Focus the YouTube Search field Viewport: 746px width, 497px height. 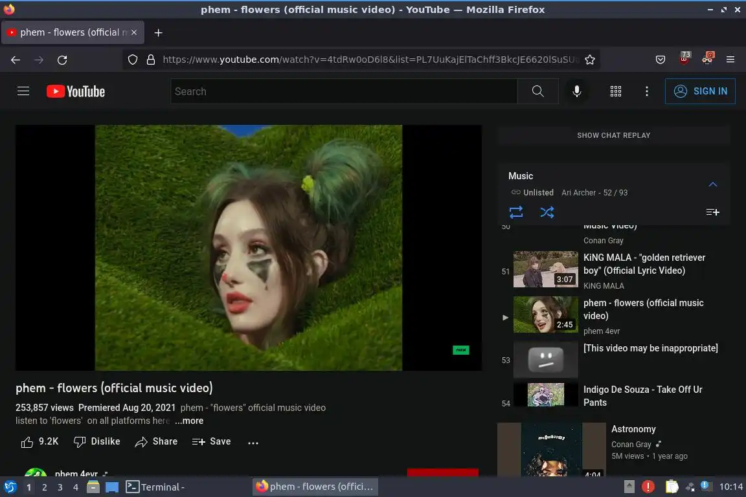click(x=344, y=91)
